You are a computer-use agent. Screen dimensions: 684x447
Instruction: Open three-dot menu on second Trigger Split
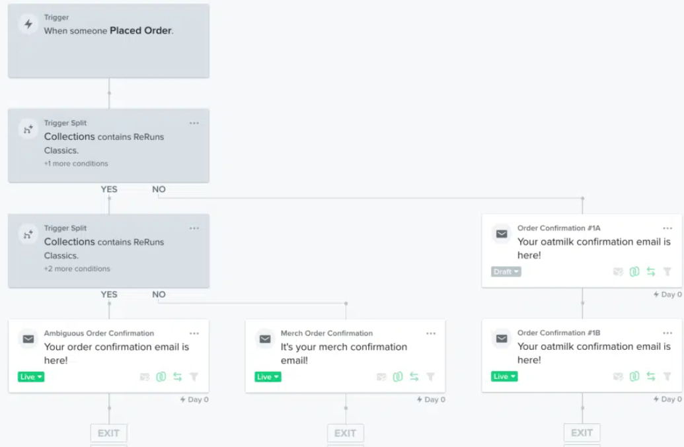(194, 228)
